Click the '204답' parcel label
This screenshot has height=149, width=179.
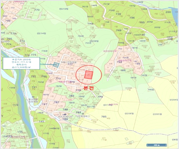(150, 22)
